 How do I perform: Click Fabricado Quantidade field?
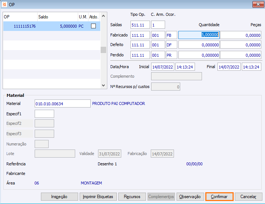199,35
